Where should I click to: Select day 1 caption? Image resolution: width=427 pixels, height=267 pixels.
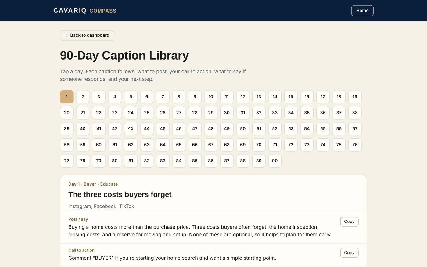[67, 97]
